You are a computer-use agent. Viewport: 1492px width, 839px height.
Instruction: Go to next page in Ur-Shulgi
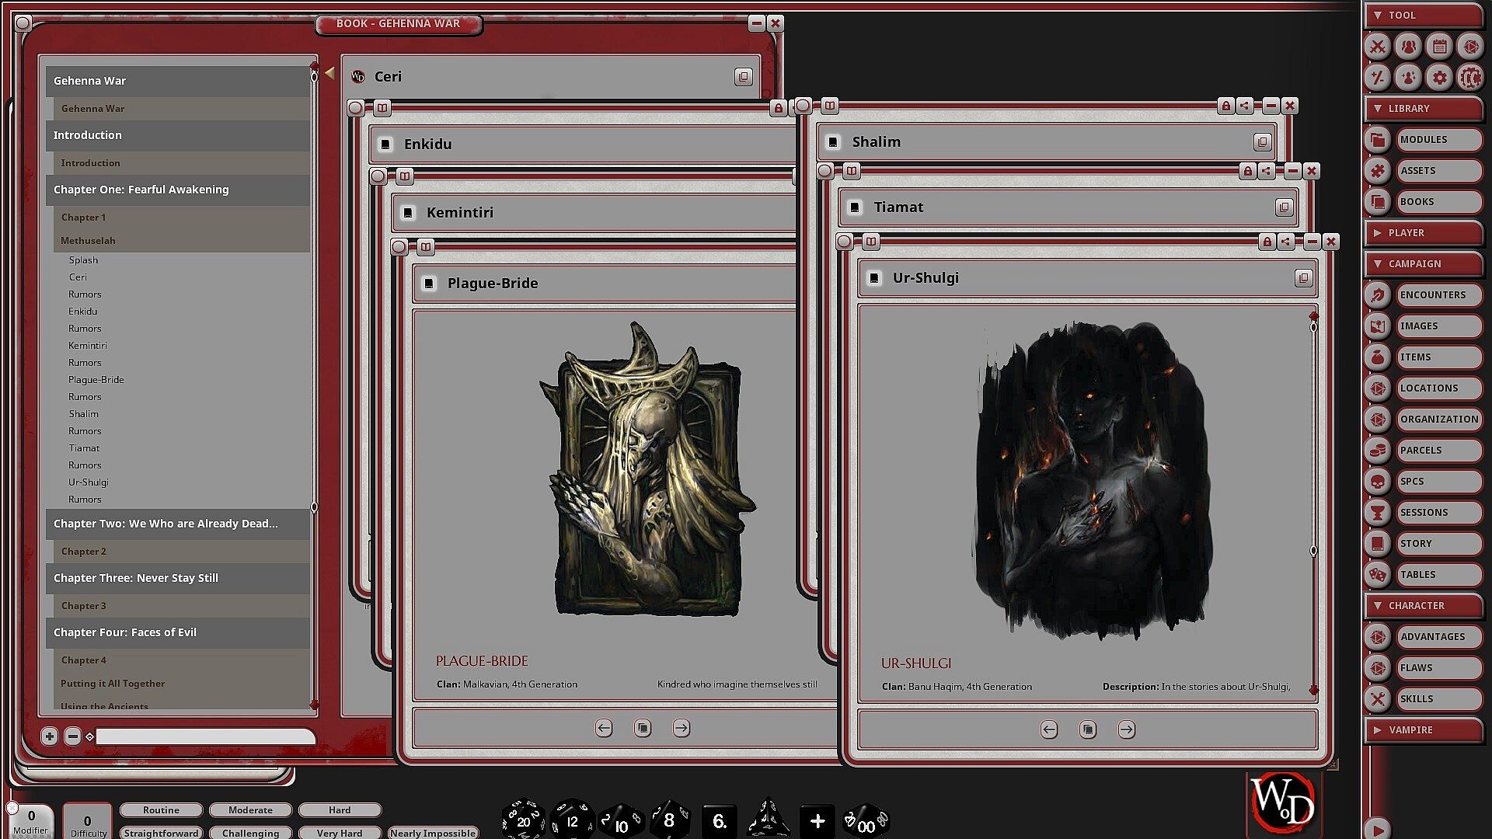[1126, 729]
